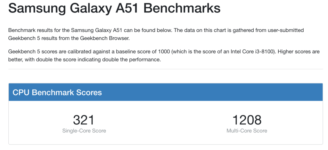Select the Multi-Core Score label

(247, 131)
